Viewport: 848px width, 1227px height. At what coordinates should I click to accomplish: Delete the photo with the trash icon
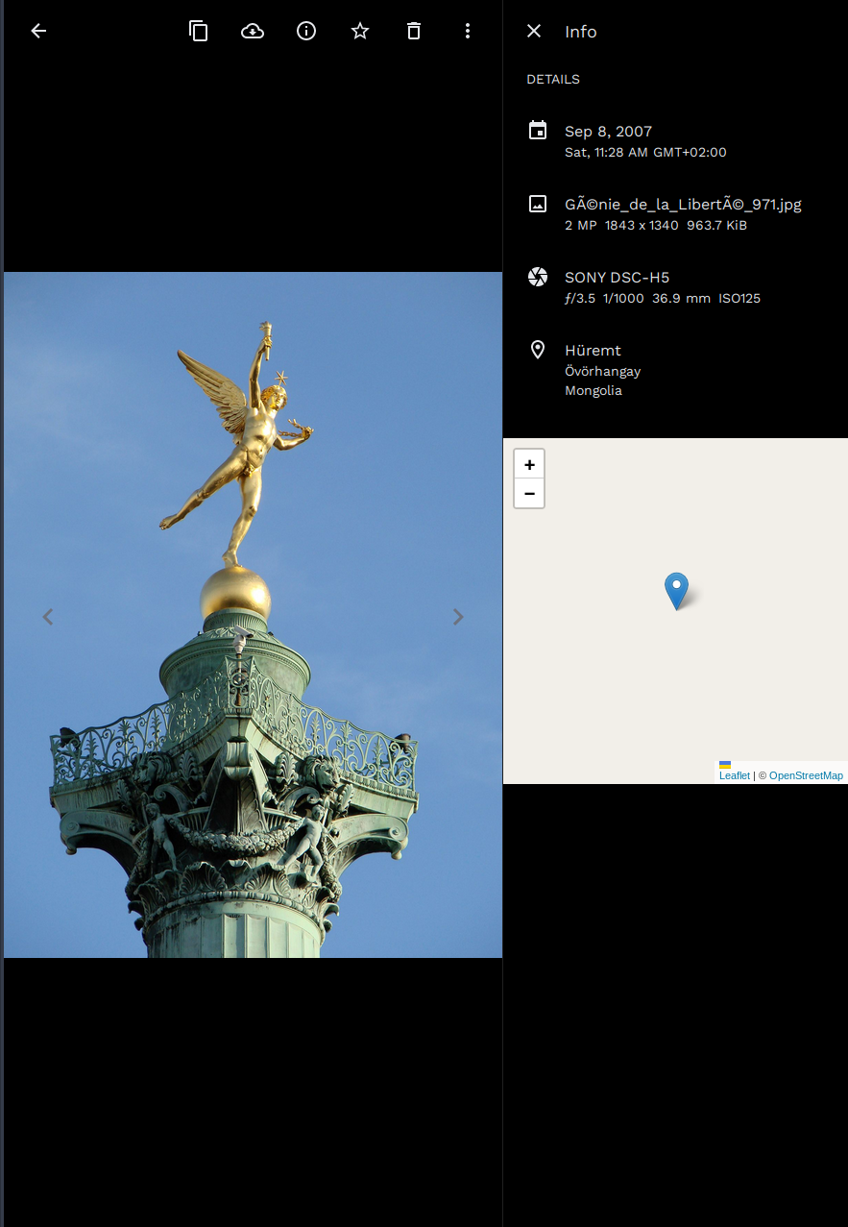click(x=414, y=31)
